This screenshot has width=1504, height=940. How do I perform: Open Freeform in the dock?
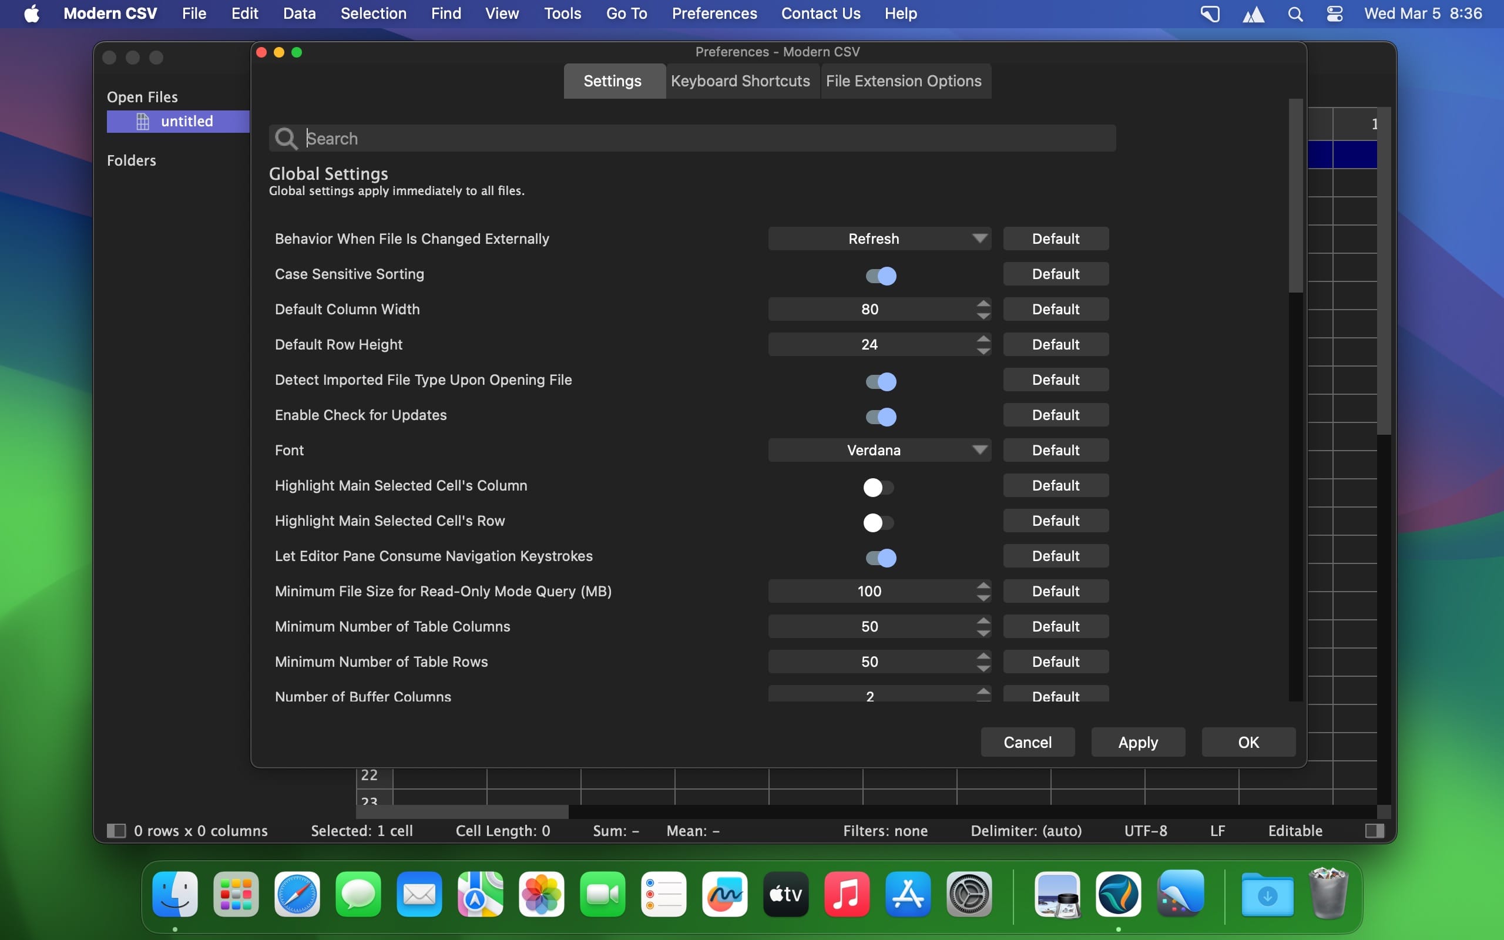click(724, 894)
